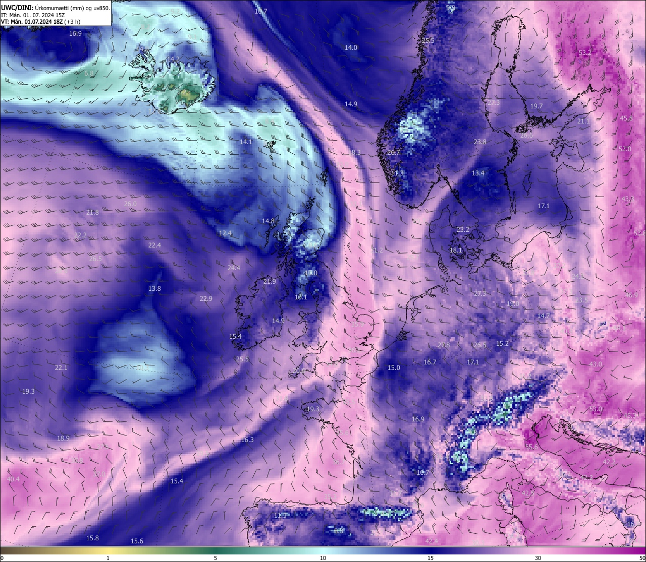Click the 21.9 value over Northern Ireland
Image resolution: width=646 pixels, height=562 pixels.
click(x=270, y=281)
